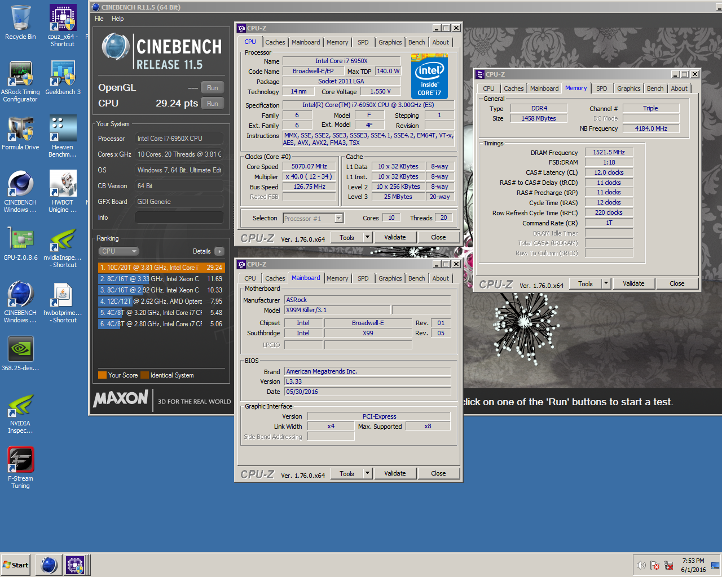Switch to Memory tab in Mainboard CPU-Z window
722x577 pixels.
point(337,278)
